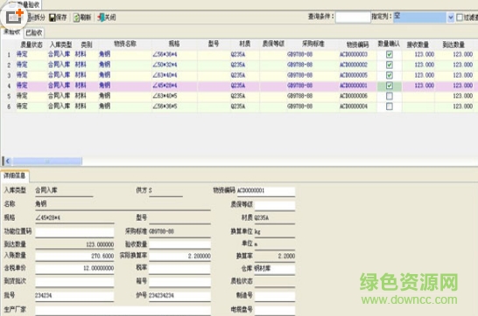Click the 生产厂家 input field
Image resolution: width=478 pixels, height=316 pixels.
click(x=123, y=310)
